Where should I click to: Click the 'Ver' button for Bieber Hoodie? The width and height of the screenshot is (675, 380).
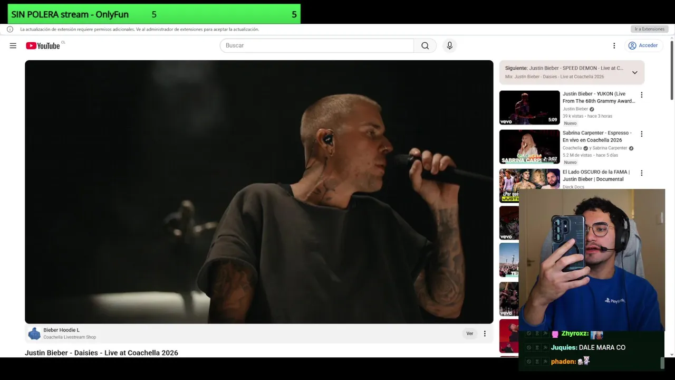[469, 334]
